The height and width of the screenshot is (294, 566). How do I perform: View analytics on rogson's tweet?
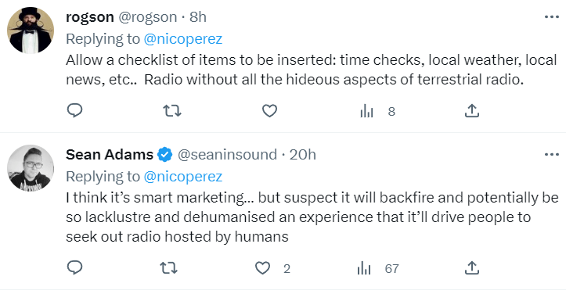[377, 111]
